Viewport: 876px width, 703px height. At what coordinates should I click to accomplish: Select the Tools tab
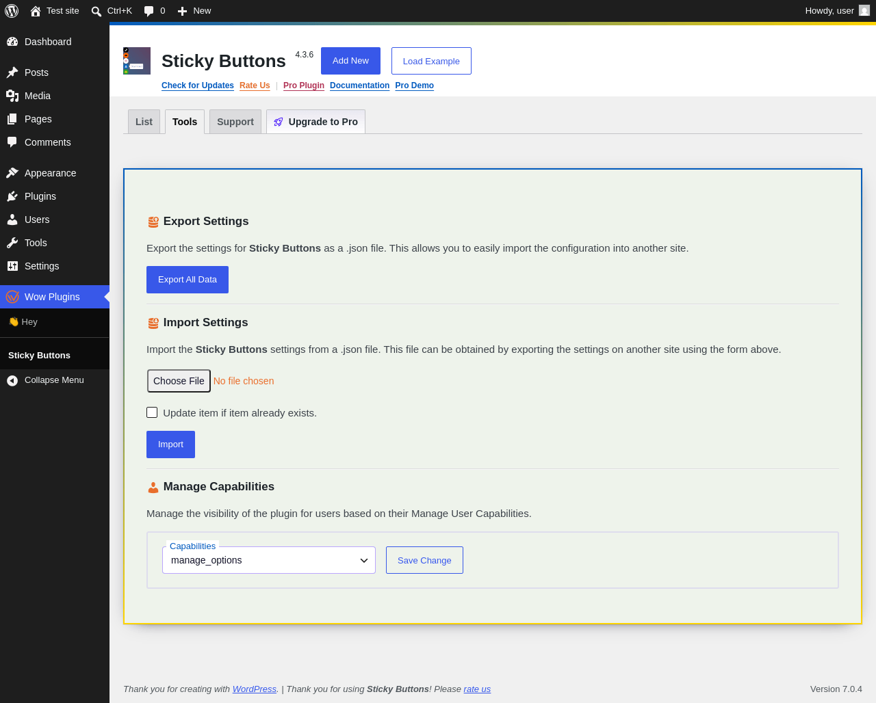point(185,122)
